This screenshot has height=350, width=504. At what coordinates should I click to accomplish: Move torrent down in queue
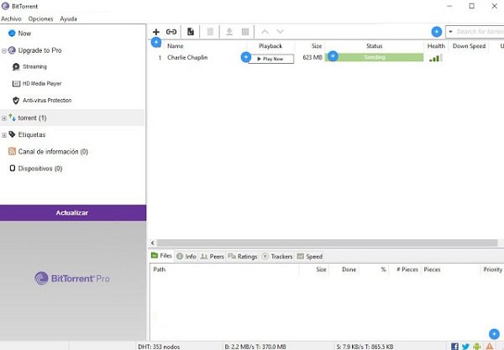[x=281, y=32]
